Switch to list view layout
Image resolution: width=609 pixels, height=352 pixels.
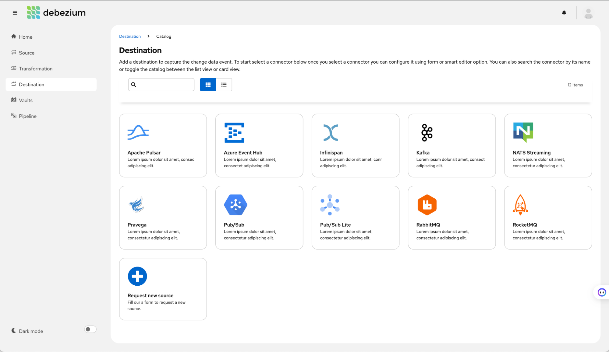point(224,85)
